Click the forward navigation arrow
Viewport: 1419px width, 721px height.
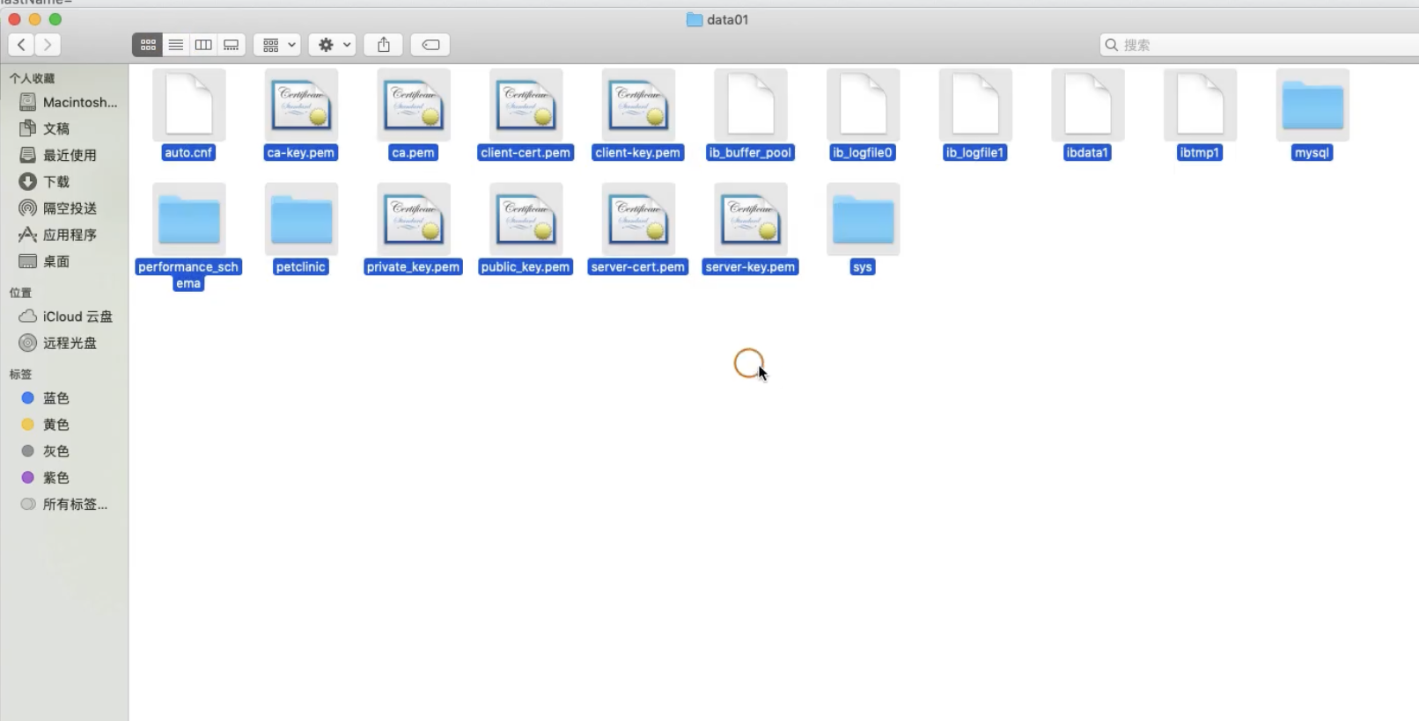[48, 45]
